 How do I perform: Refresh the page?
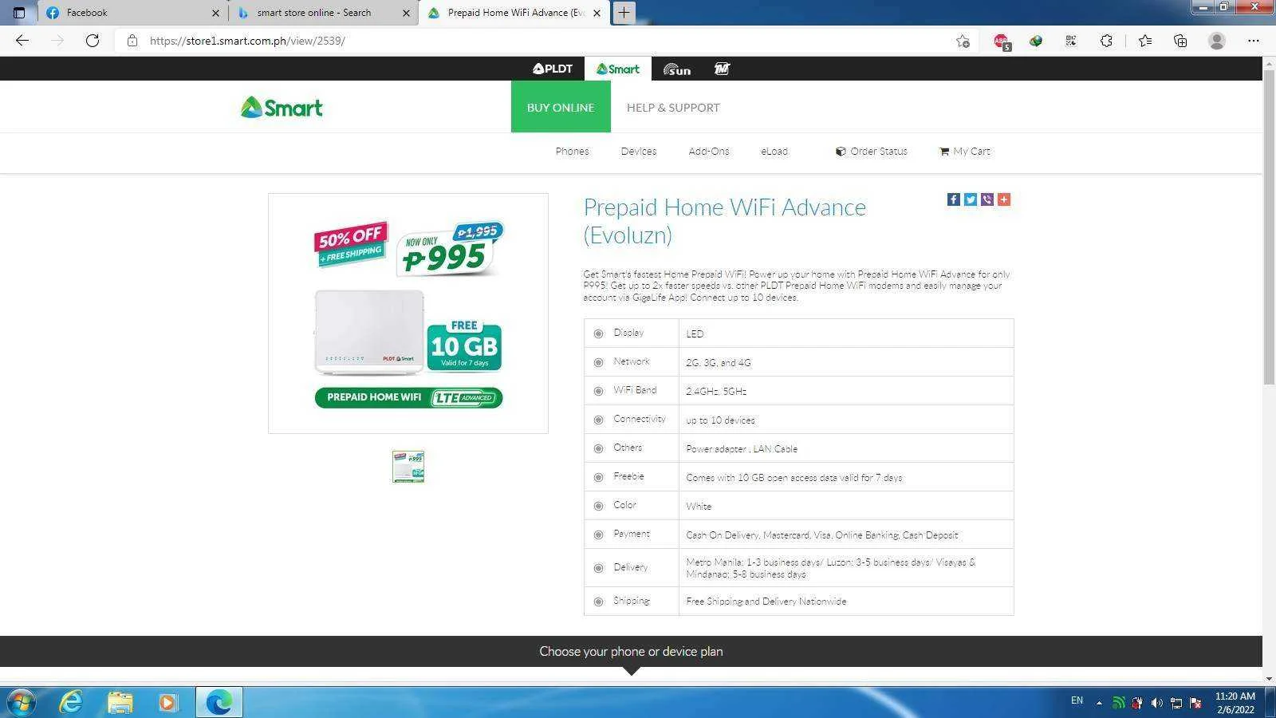[93, 41]
